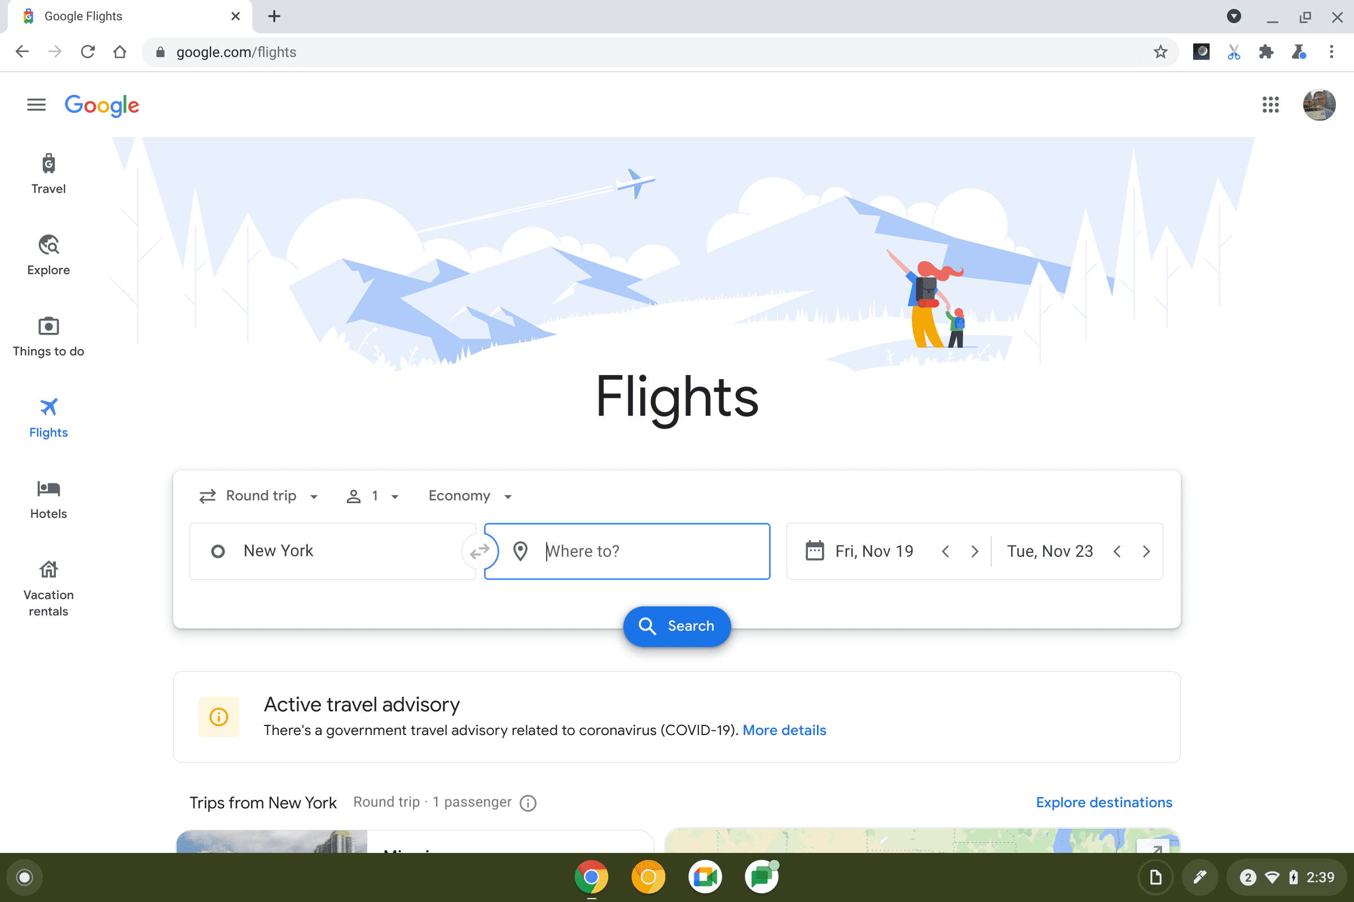Click the swap origin/destination icon
The height and width of the screenshot is (902, 1354).
pos(480,552)
